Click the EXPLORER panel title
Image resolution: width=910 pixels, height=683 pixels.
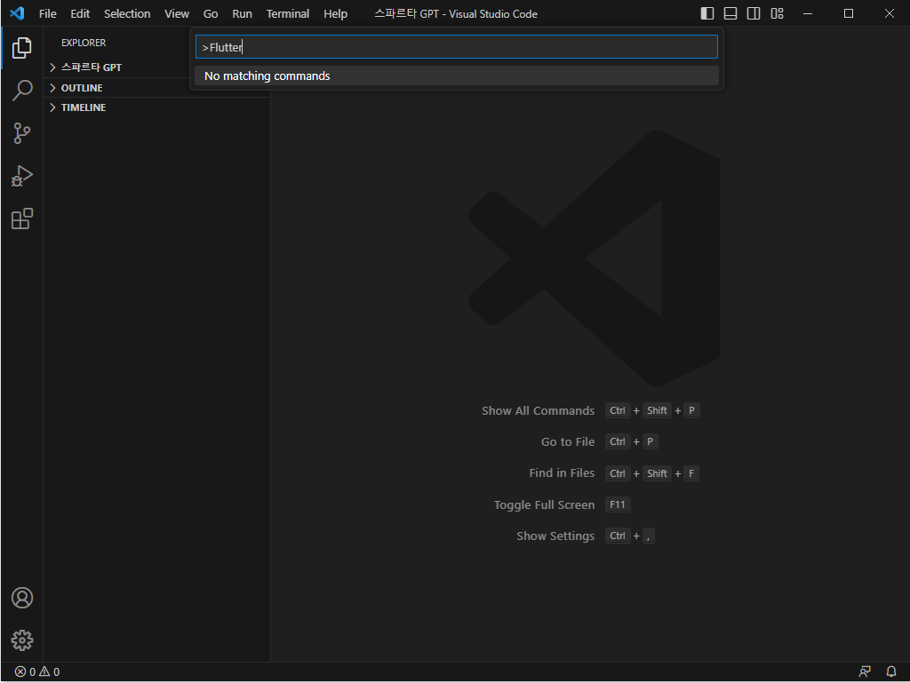[84, 43]
